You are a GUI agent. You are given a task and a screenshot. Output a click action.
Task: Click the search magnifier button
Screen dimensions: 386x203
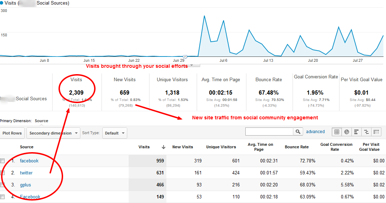(298, 132)
